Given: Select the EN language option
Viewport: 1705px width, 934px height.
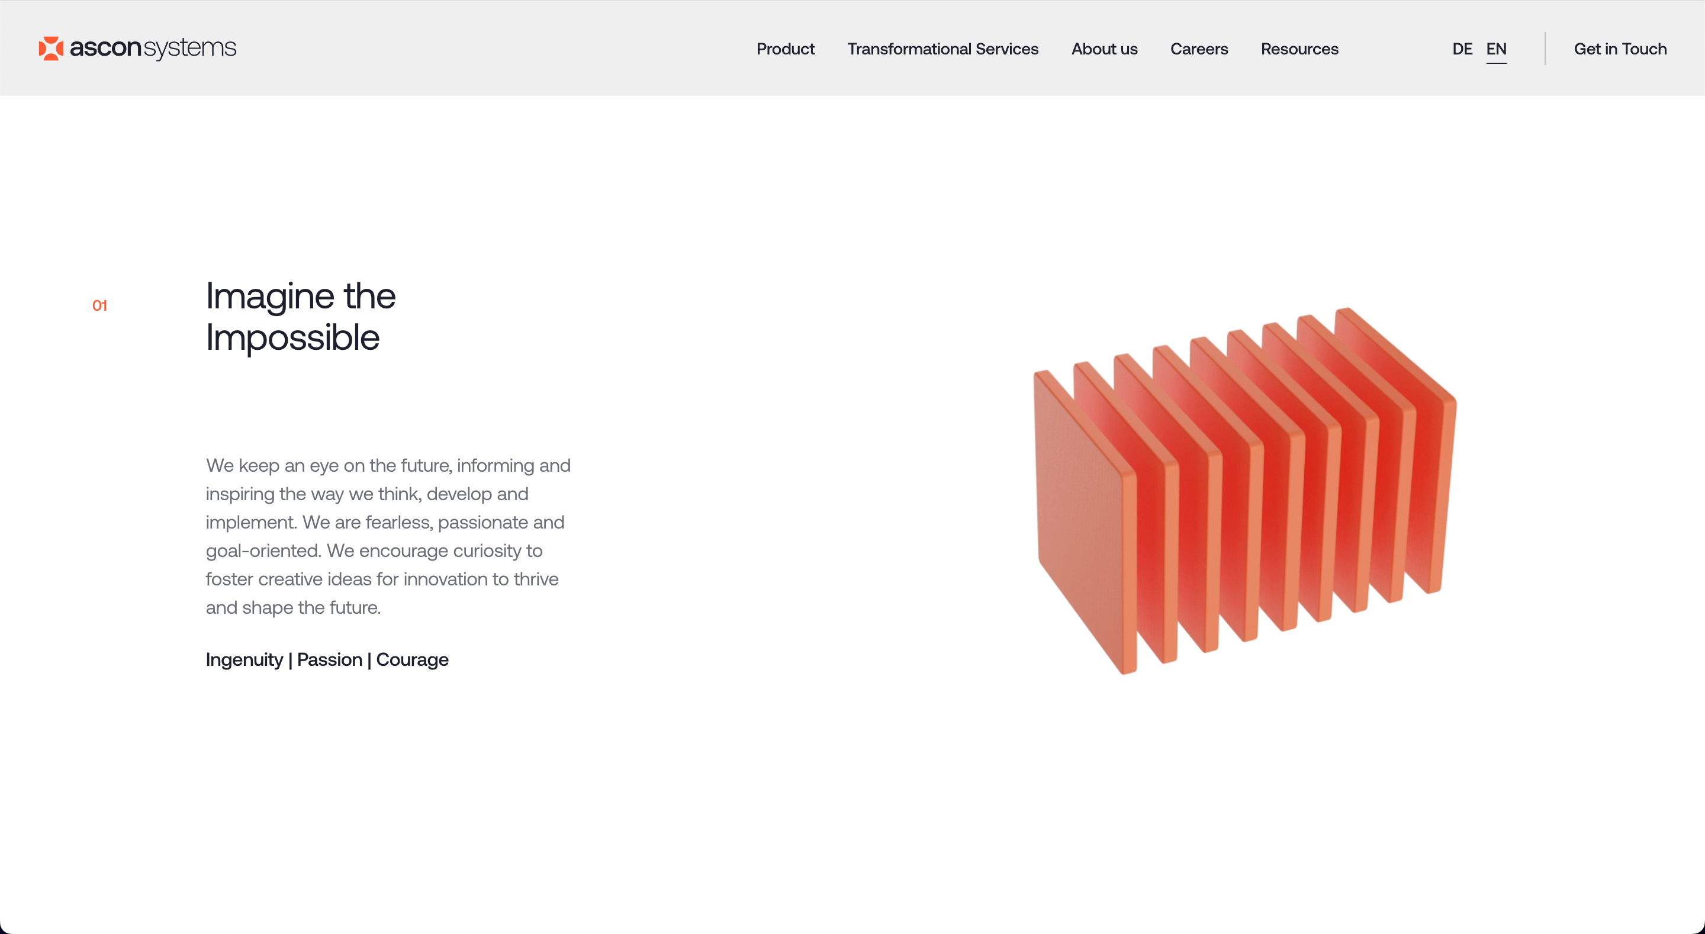Looking at the screenshot, I should point(1496,49).
